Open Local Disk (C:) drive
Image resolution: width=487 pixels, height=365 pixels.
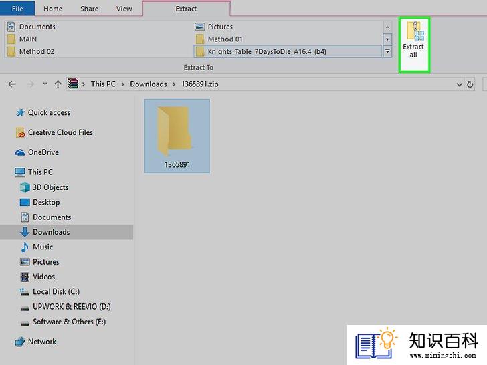[50, 291]
